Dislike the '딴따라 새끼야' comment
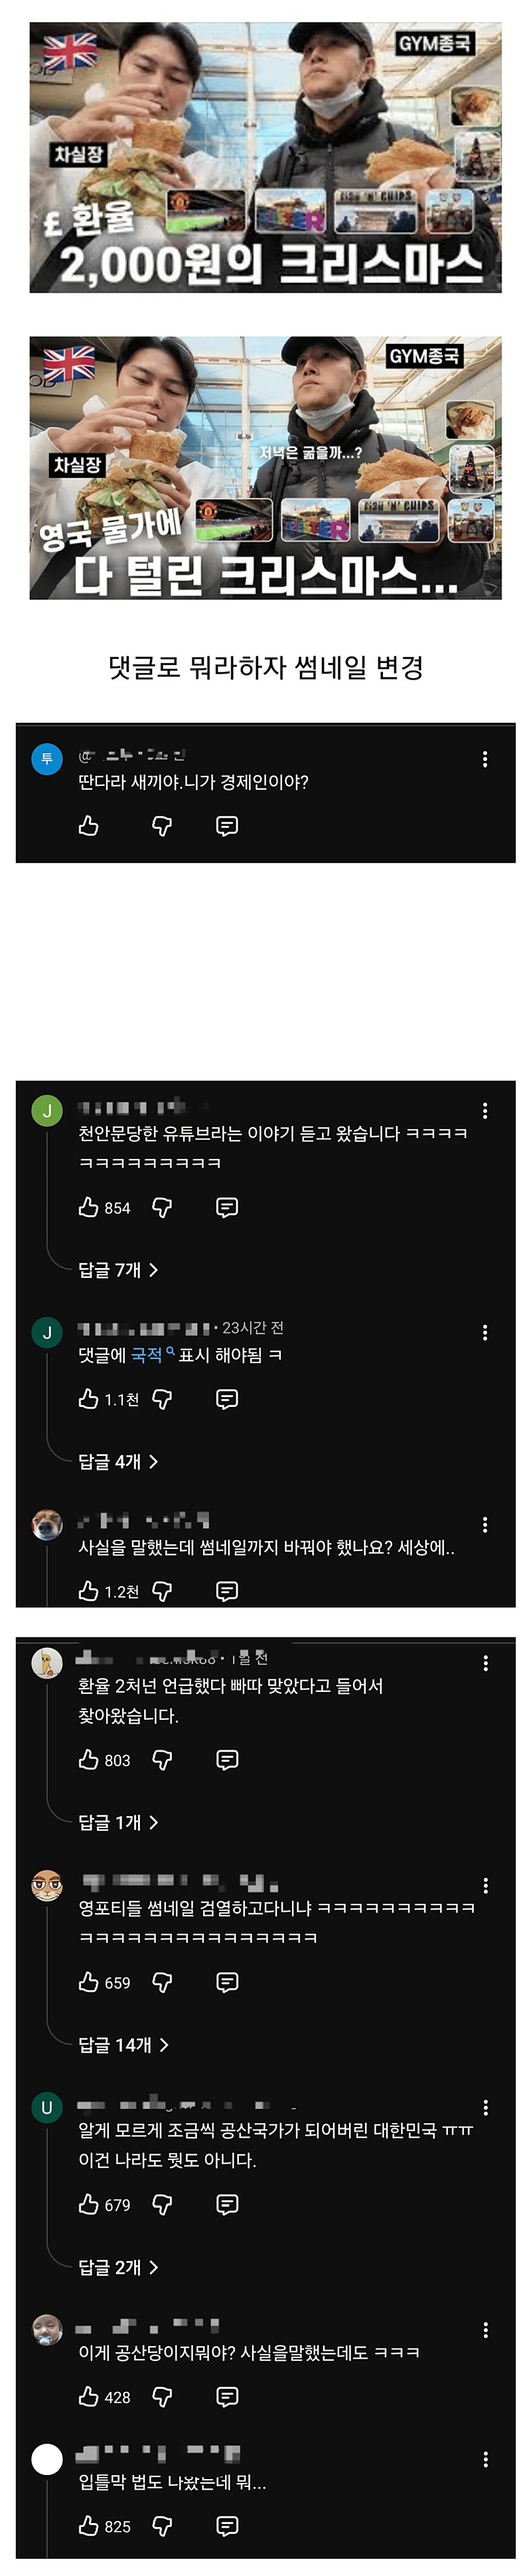The width and height of the screenshot is (531, 2576). 162,825
